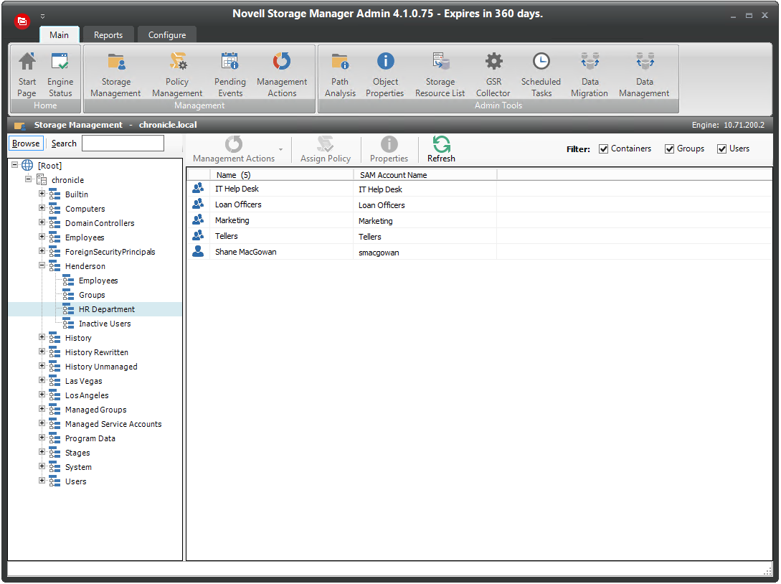The width and height of the screenshot is (781, 584).
Task: Expand the Las Vegas tree node
Action: tap(42, 381)
